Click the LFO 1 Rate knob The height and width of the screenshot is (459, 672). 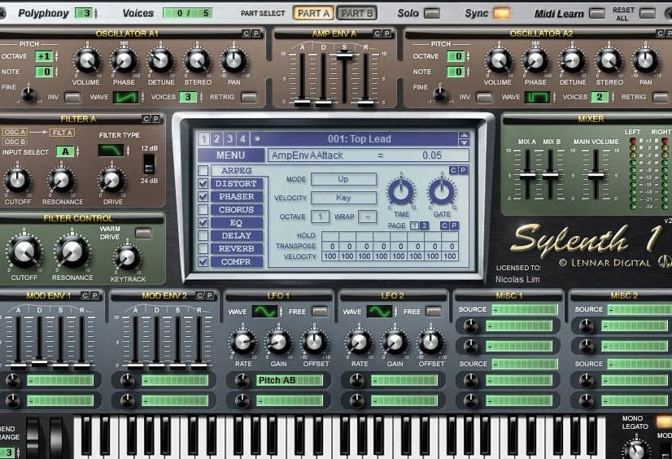tap(243, 342)
